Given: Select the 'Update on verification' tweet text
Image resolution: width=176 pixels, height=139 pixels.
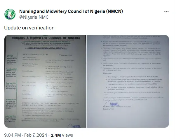Looking at the screenshot, I should (x=29, y=28).
